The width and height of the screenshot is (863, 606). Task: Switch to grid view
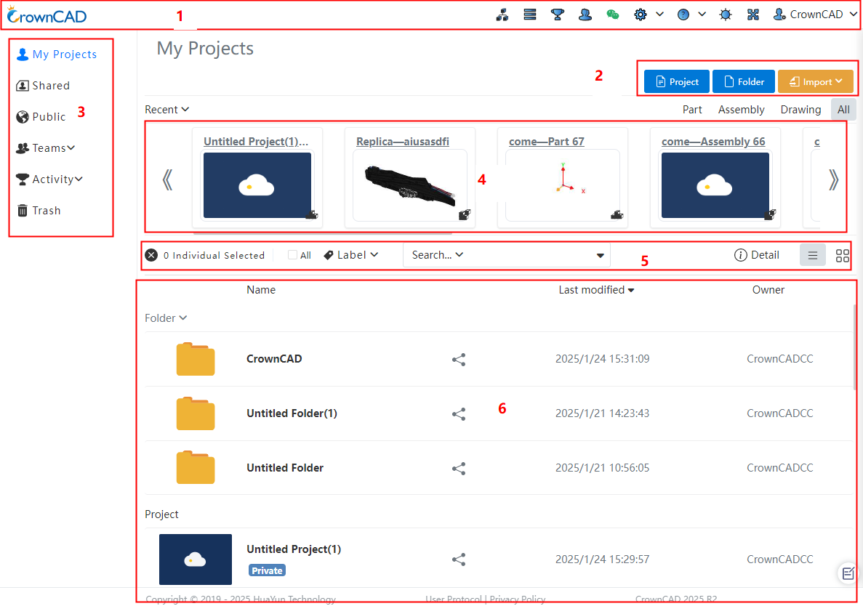(842, 255)
